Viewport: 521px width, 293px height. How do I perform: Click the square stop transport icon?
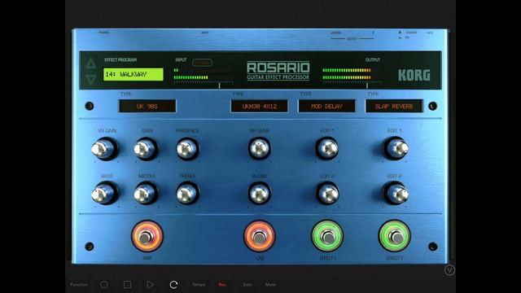tap(127, 284)
